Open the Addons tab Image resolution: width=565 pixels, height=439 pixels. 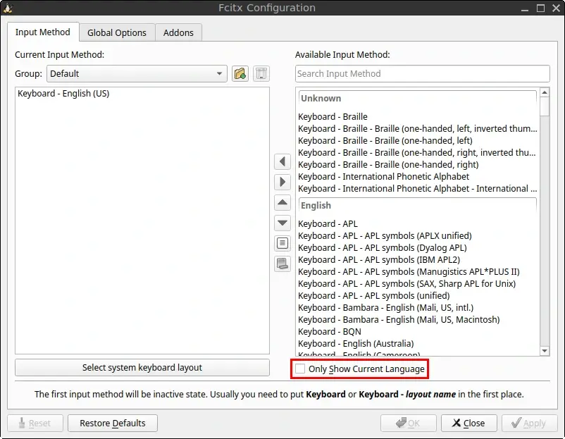178,33
